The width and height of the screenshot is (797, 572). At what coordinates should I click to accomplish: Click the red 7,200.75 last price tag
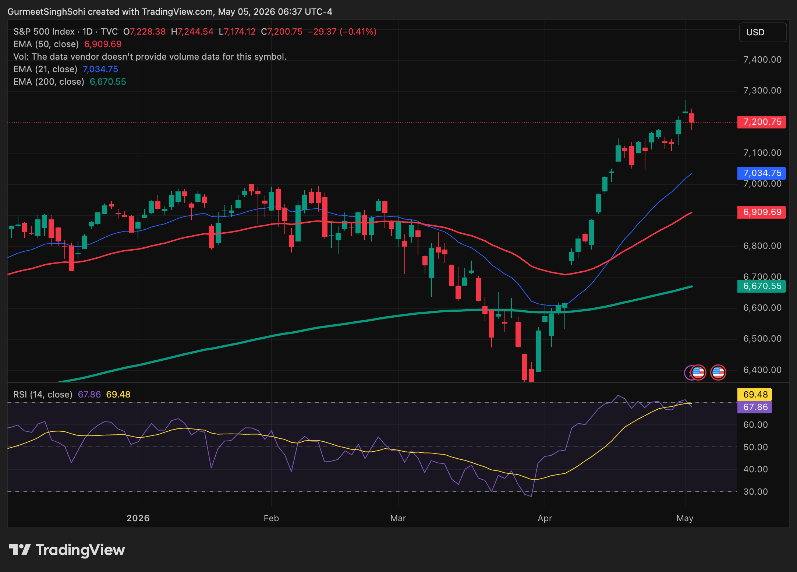(x=762, y=122)
